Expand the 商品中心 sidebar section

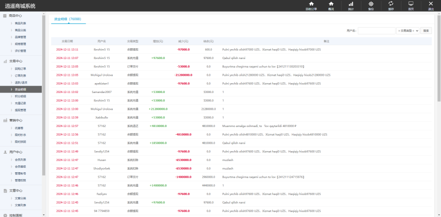click(18, 15)
